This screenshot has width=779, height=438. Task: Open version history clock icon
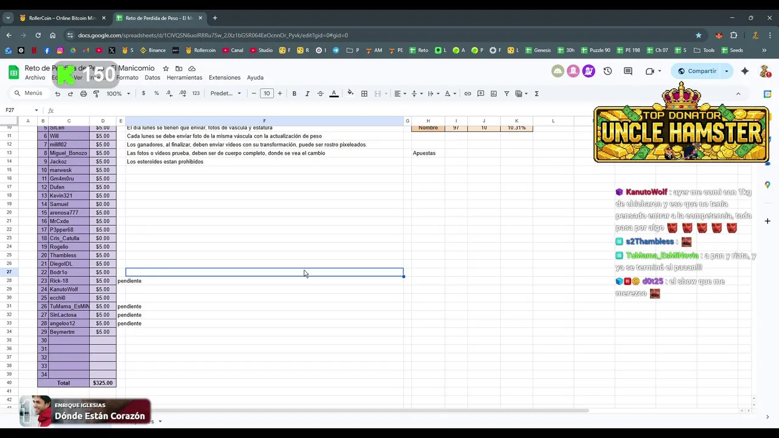[607, 71]
